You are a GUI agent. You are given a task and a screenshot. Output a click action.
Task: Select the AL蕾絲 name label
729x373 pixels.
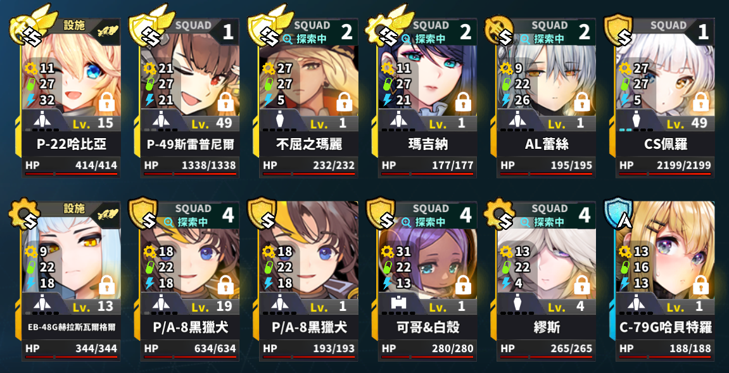[547, 144]
